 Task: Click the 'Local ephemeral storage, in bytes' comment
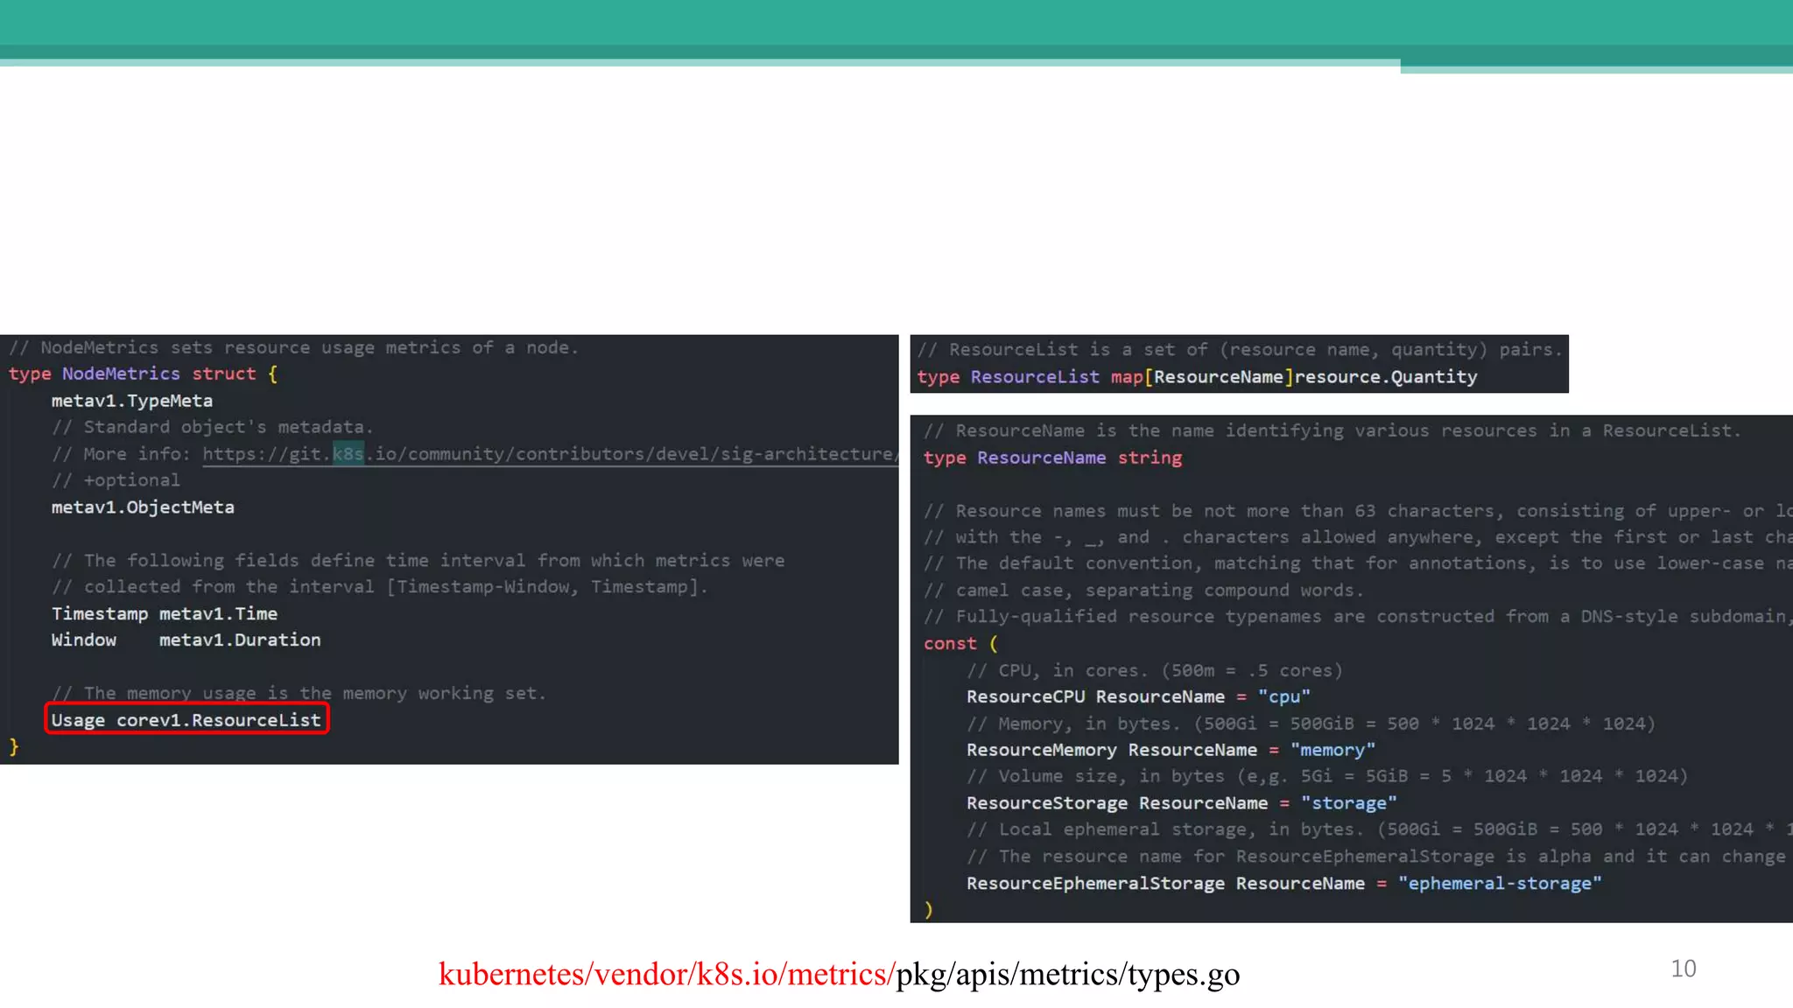(x=1379, y=829)
